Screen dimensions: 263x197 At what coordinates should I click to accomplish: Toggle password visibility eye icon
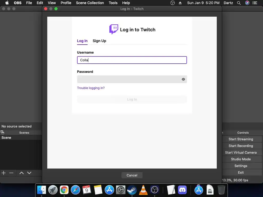click(183, 79)
